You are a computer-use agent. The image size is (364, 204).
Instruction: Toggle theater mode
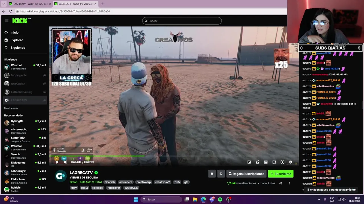tap(266, 162)
